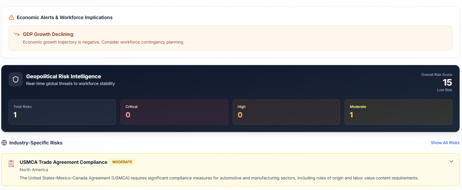This screenshot has height=190, width=462.
Task: Click the Overall Risk Score value 15
Action: (447, 82)
